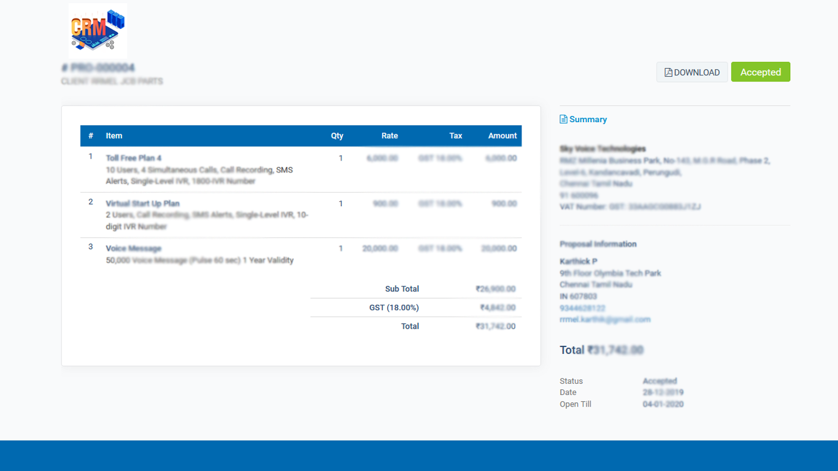This screenshot has height=471, width=838.
Task: Click the Qty column header
Action: click(x=337, y=136)
